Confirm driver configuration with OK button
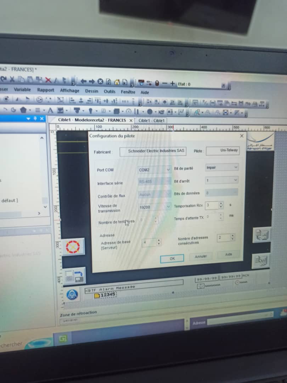The image size is (287, 383). (172, 259)
